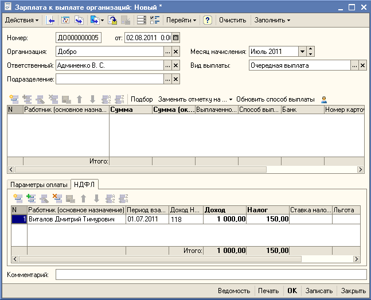Open the Перейти menu
This screenshot has height=300, width=371.
[181, 20]
